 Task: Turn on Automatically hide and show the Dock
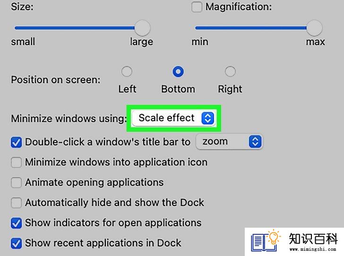click(16, 203)
